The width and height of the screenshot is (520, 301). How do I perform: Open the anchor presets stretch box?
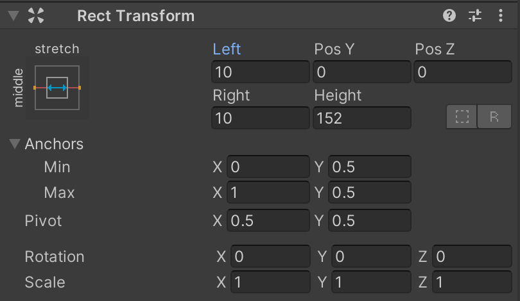[57, 87]
